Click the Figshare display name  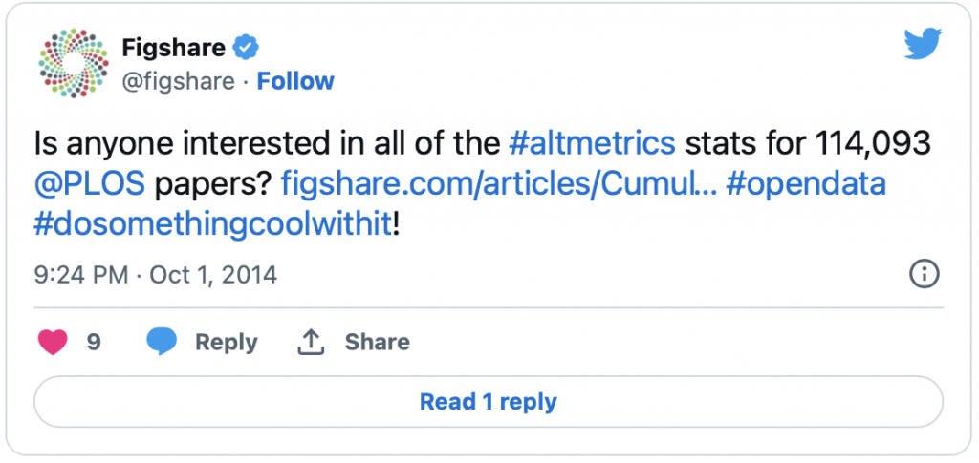pyautogui.click(x=174, y=47)
